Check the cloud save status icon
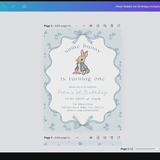160x160 pixels. tap(24, 6)
